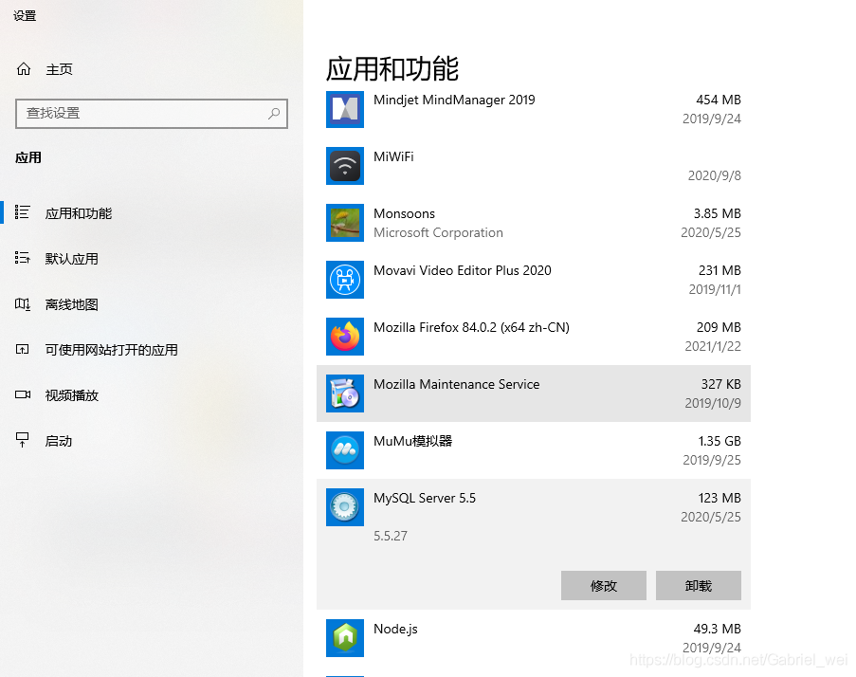
Task: Click the Mozilla Maintenance Service icon
Action: [344, 393]
